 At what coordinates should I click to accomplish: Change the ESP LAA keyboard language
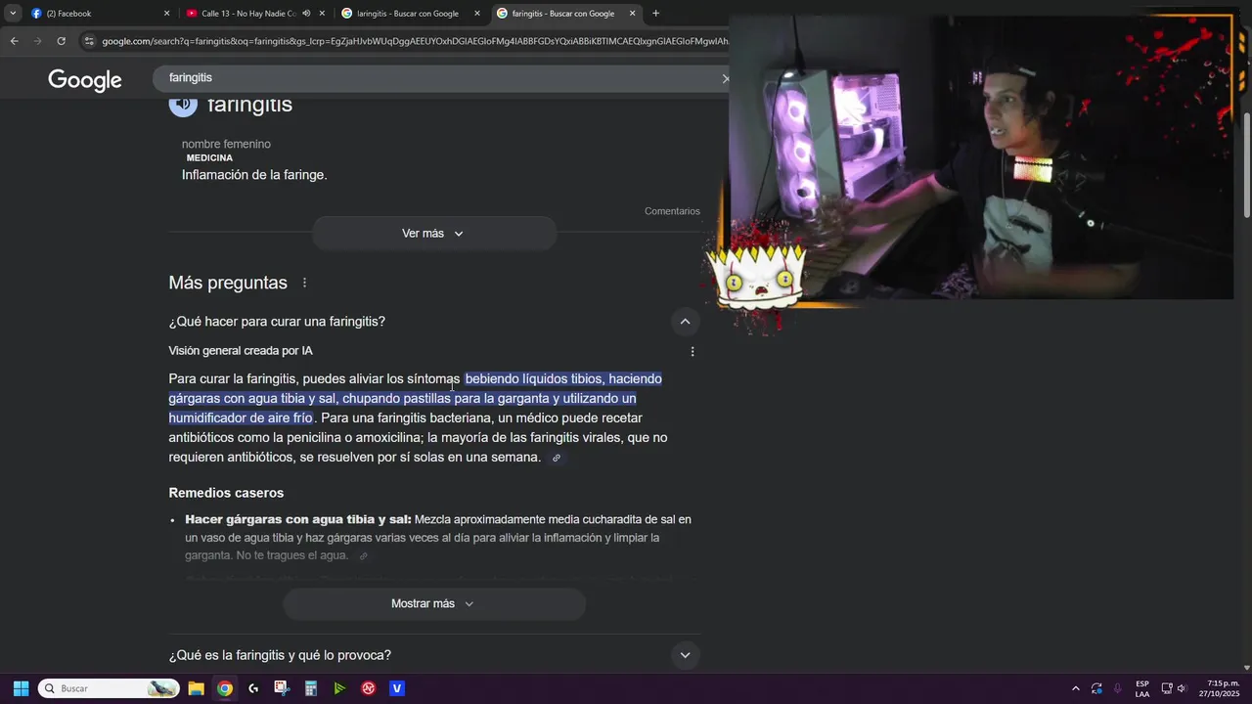1142,688
